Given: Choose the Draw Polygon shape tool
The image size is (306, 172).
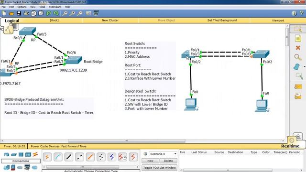Looking at the screenshot, I should click(296, 67).
